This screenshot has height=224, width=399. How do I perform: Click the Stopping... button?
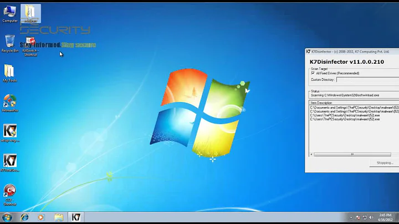click(385, 163)
